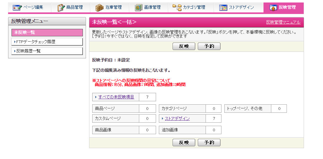Click the 在庫管理 boxes icon
This screenshot has width=323, height=159.
[x=99, y=7]
